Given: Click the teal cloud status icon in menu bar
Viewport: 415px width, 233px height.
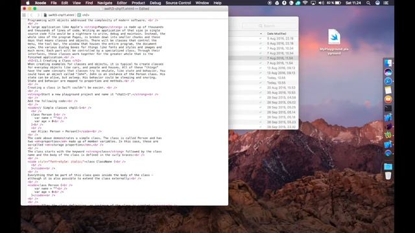Looking at the screenshot, I should pyautogui.click(x=298, y=3).
